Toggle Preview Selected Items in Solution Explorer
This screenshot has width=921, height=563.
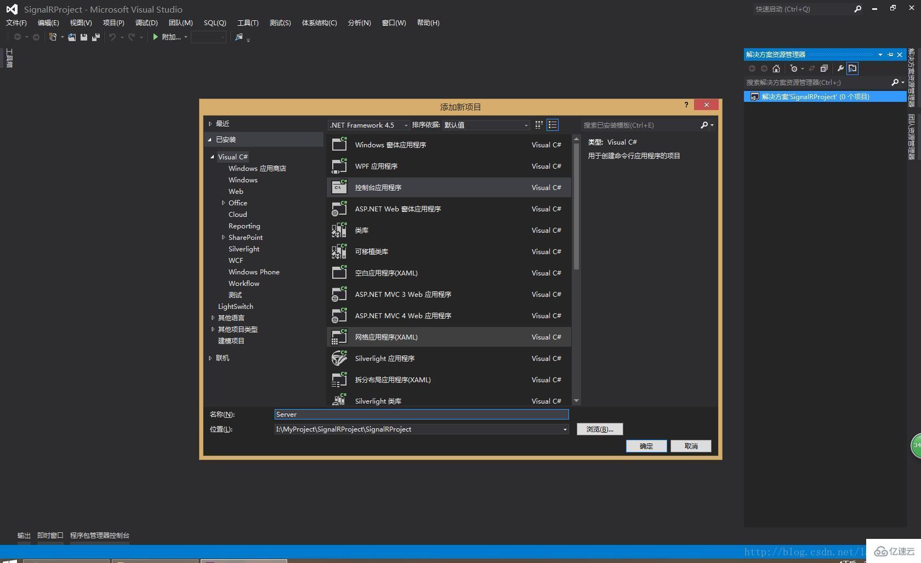(x=852, y=68)
